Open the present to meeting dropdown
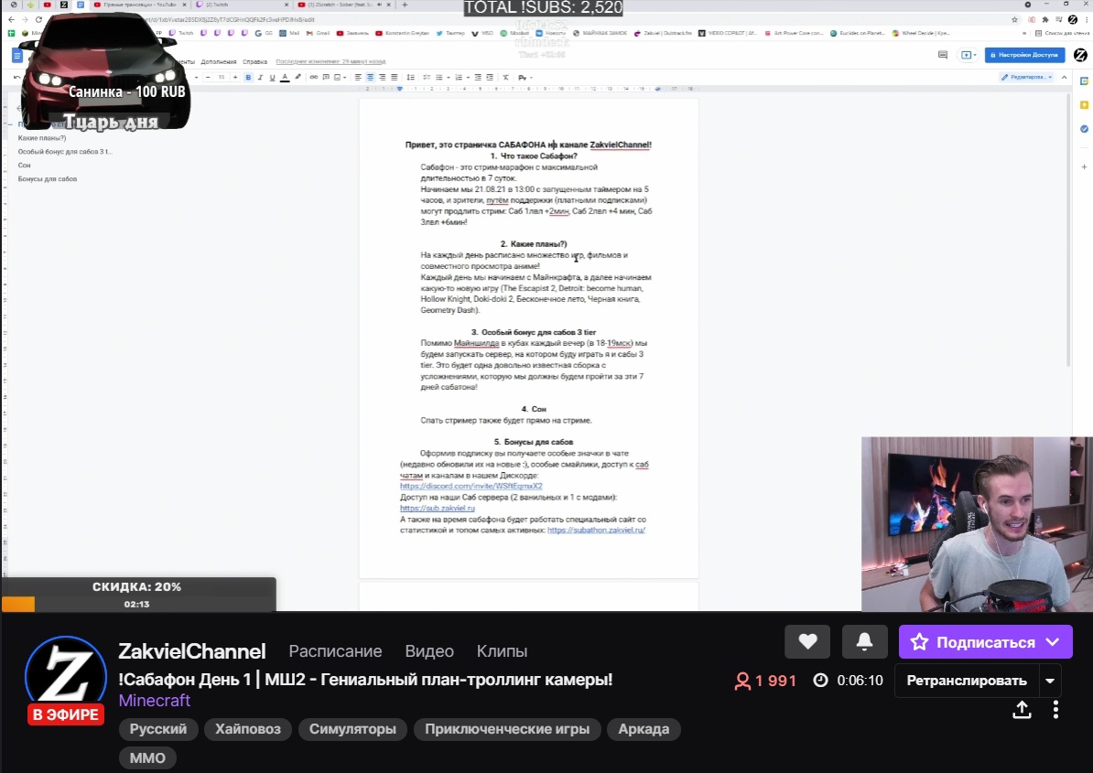This screenshot has height=773, width=1093. pos(969,54)
